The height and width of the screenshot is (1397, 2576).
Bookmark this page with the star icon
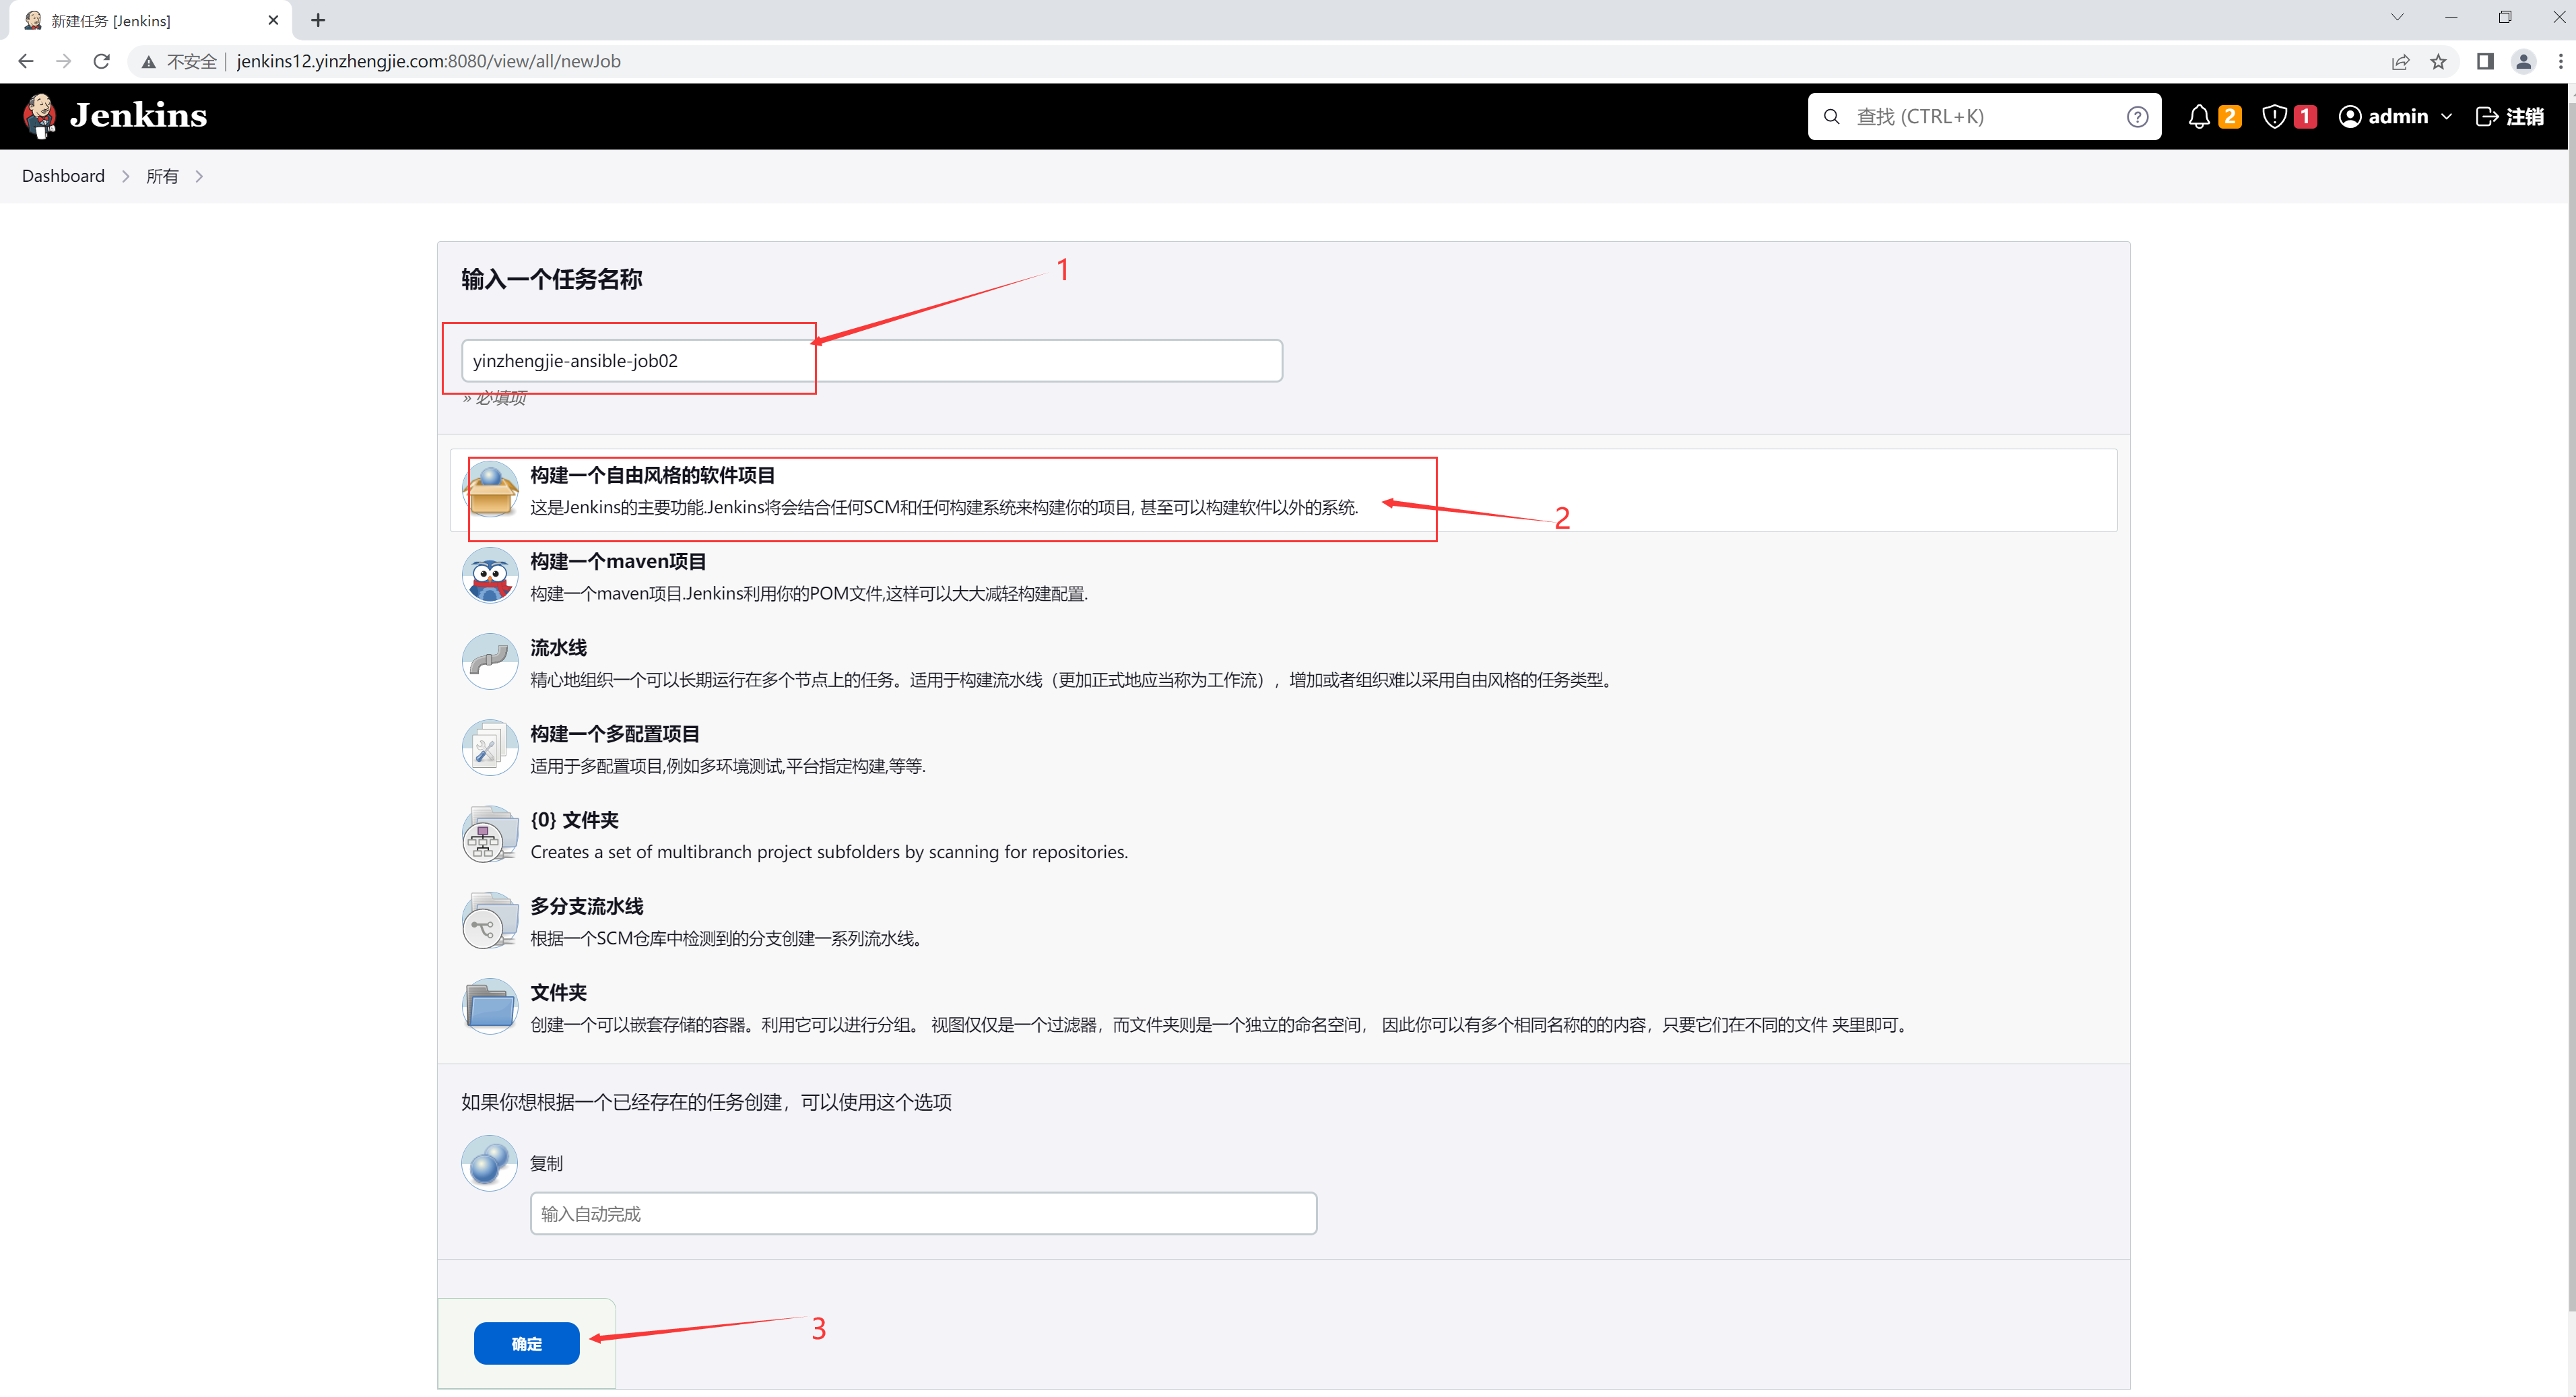tap(2439, 62)
